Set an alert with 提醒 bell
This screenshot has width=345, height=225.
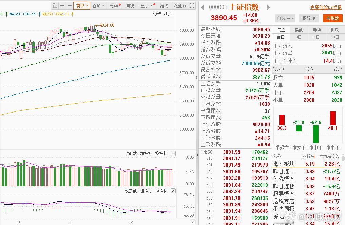pos(309,18)
